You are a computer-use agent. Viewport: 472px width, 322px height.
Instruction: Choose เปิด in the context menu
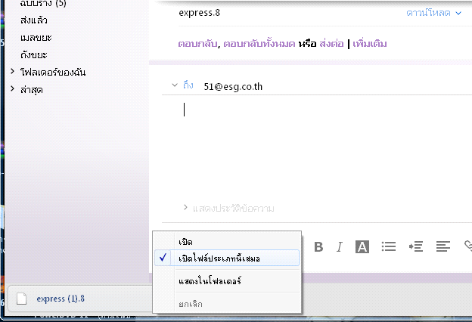(186, 241)
